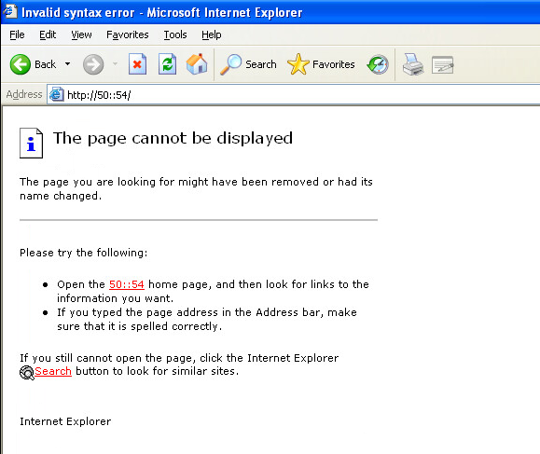Click the info document icon beside heading
The width and height of the screenshot is (540, 454).
(31, 144)
